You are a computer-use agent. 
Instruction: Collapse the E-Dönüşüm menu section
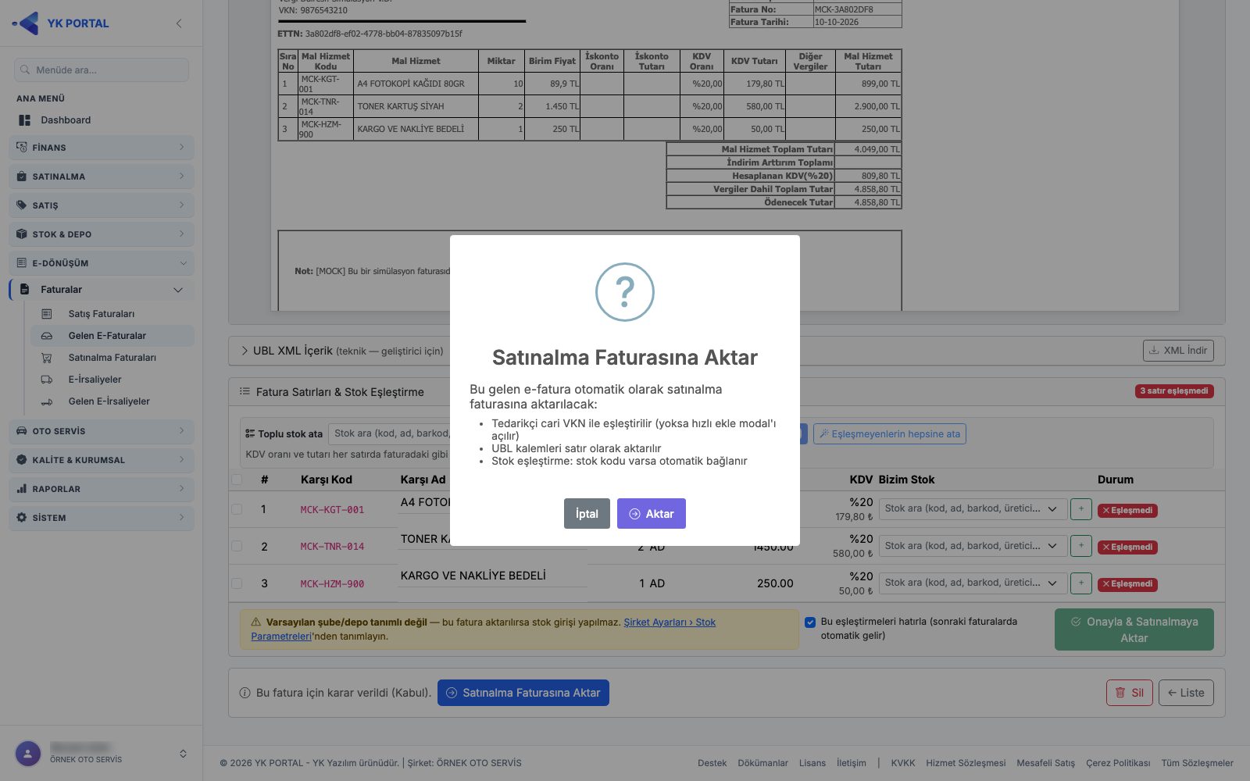[102, 263]
